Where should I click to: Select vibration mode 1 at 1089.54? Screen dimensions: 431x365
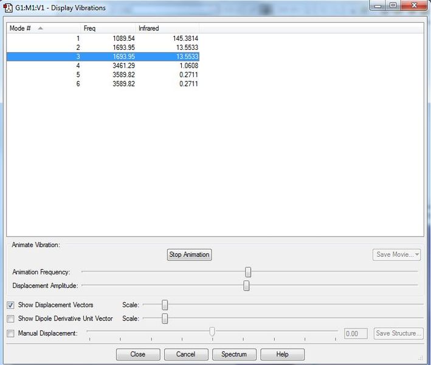pos(103,38)
